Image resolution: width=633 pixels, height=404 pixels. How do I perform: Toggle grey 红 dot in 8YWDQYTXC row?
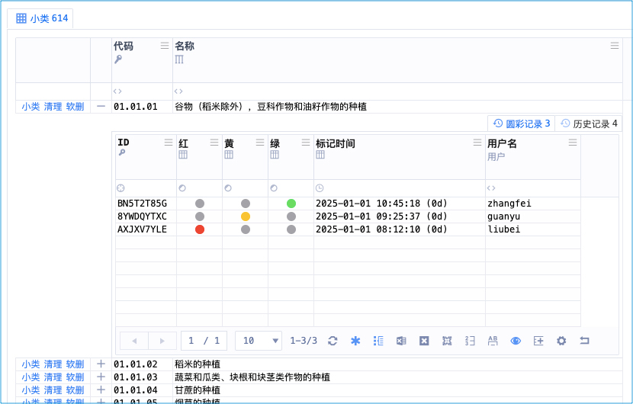click(x=200, y=216)
